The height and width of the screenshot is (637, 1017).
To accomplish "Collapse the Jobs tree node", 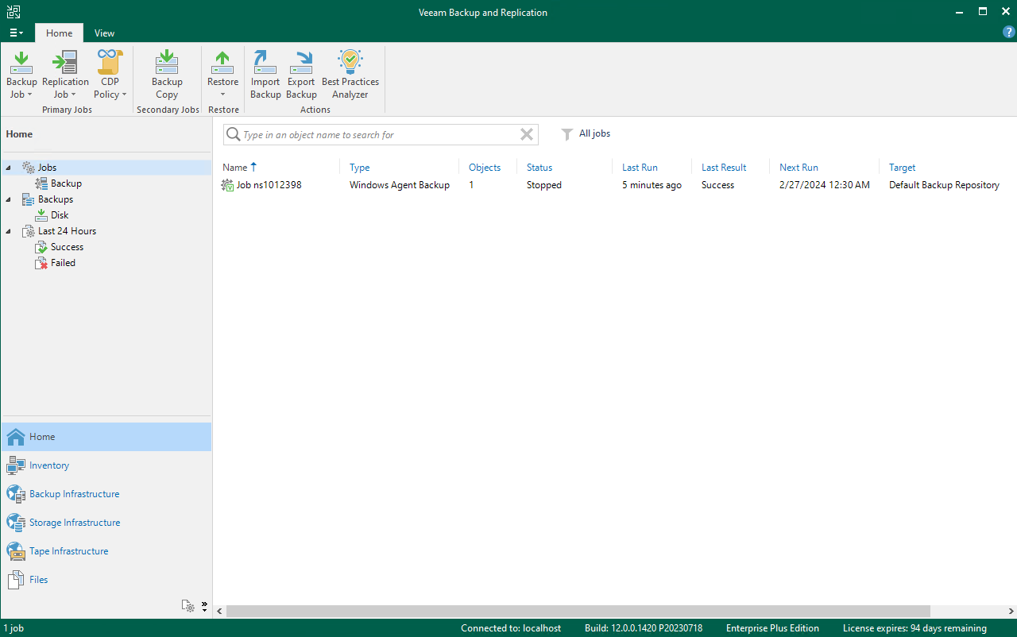I will tap(9, 168).
